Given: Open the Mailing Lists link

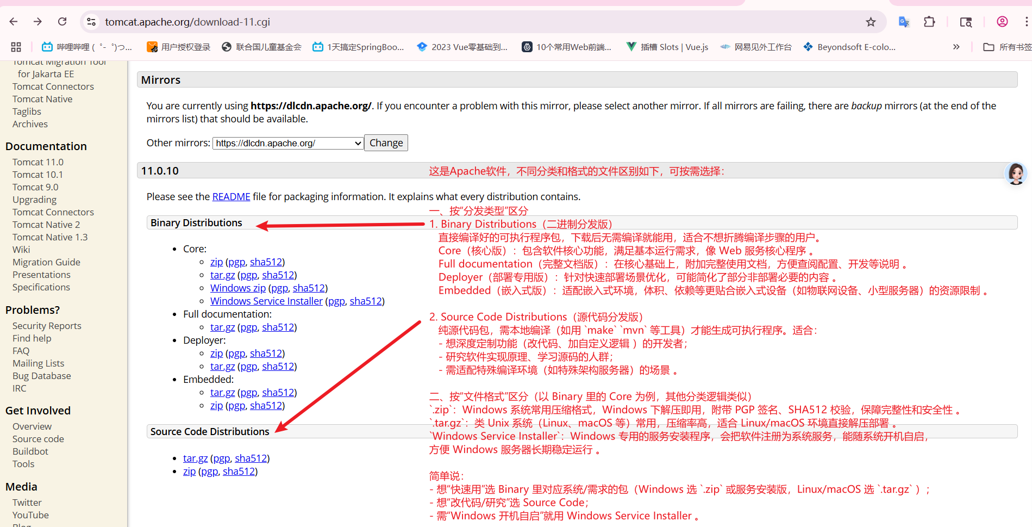Looking at the screenshot, I should click(x=38, y=363).
